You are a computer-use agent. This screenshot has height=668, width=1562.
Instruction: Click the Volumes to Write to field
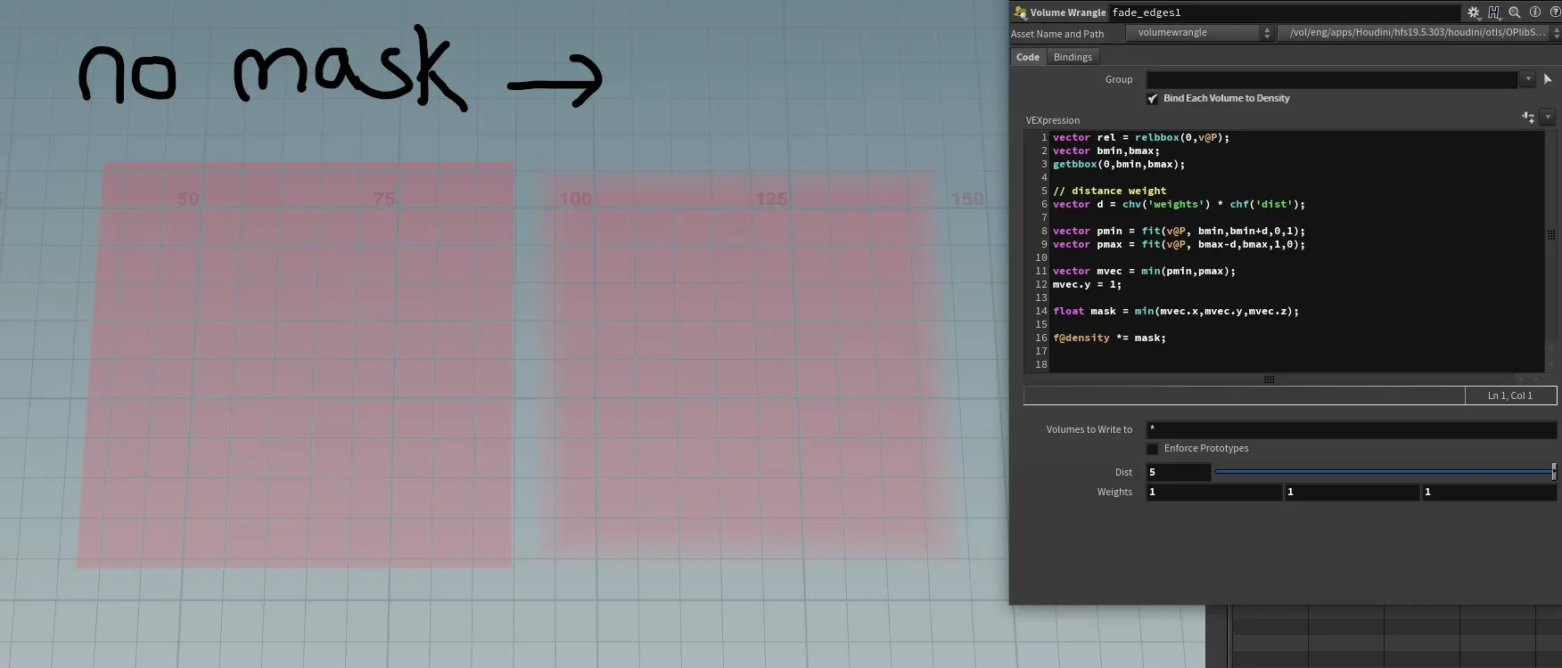pos(1351,429)
